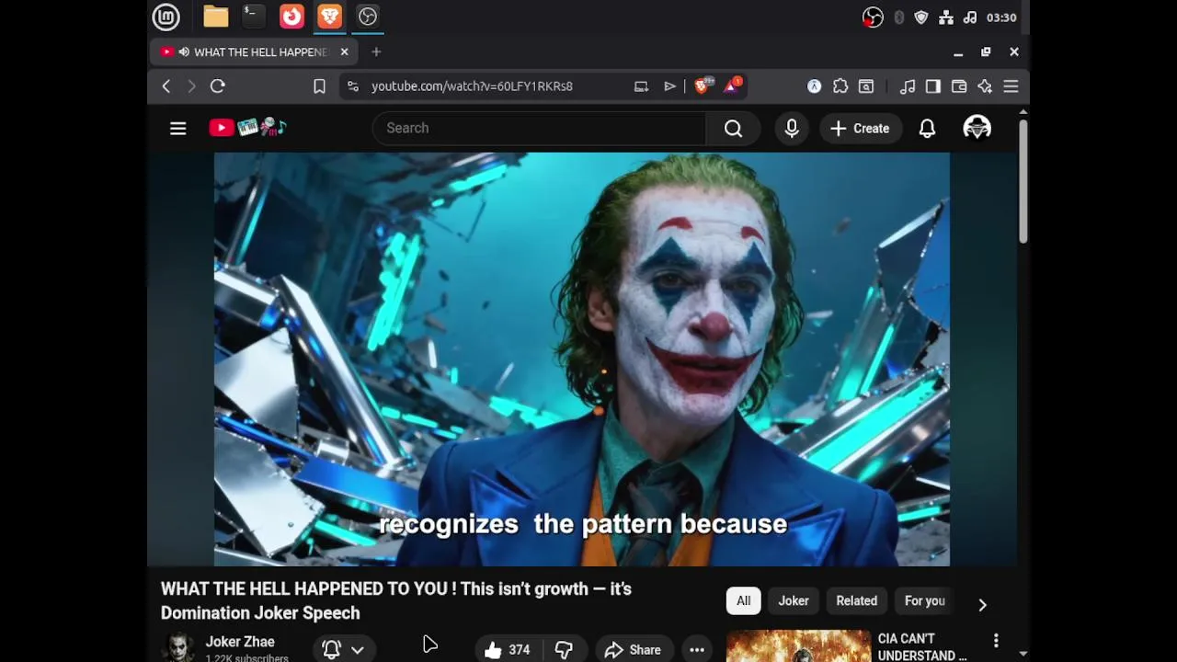
Task: Click the scrollbar down arrow
Action: click(1023, 654)
